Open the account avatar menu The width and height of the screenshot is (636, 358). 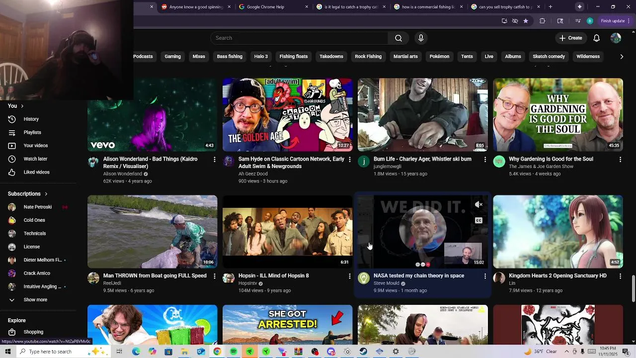click(x=616, y=38)
